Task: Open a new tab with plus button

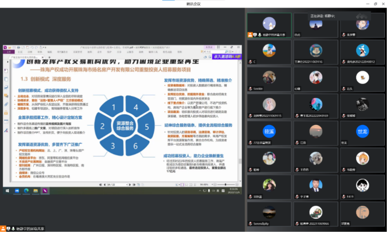Action: [50, 57]
